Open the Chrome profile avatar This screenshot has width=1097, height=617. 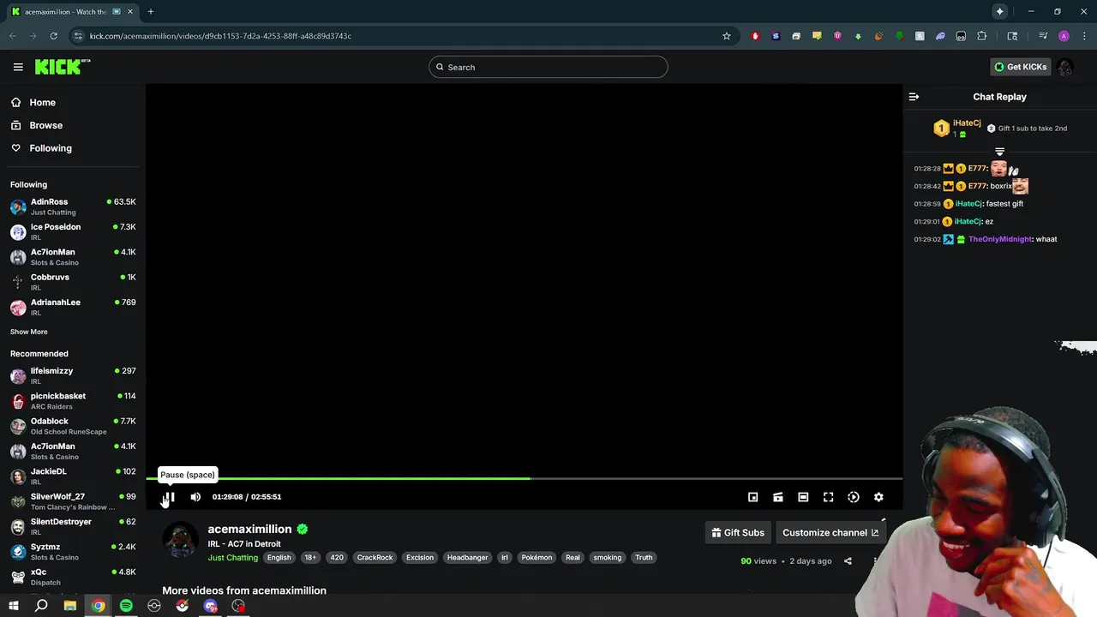coord(1064,36)
